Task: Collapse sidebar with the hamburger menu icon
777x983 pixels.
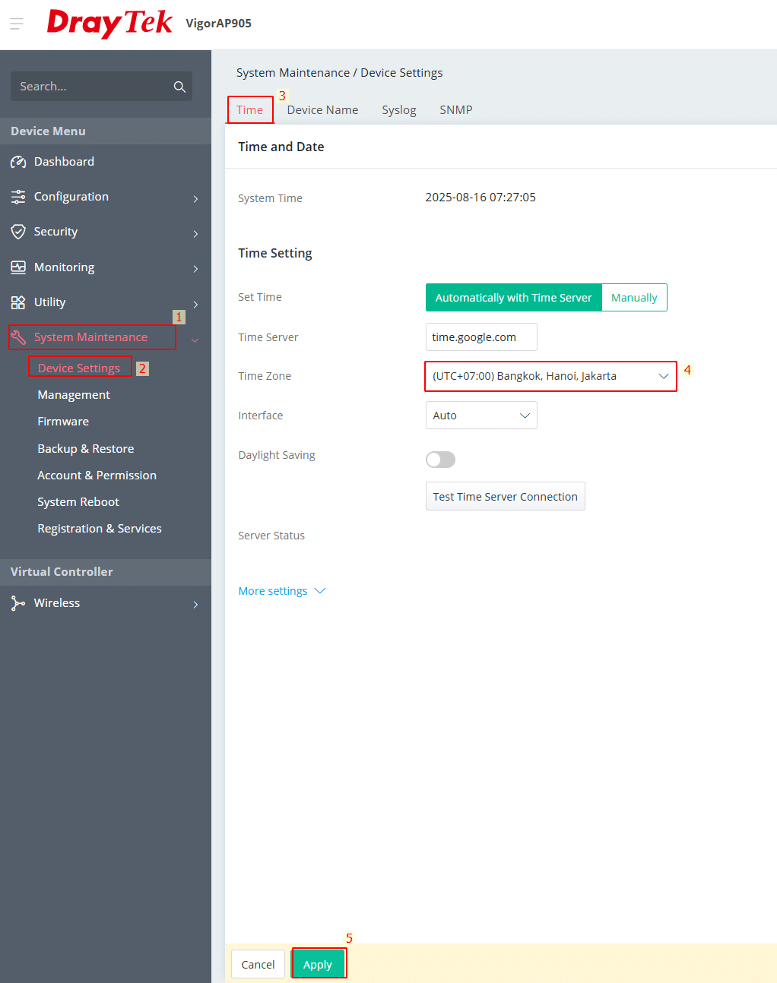Action: [17, 24]
